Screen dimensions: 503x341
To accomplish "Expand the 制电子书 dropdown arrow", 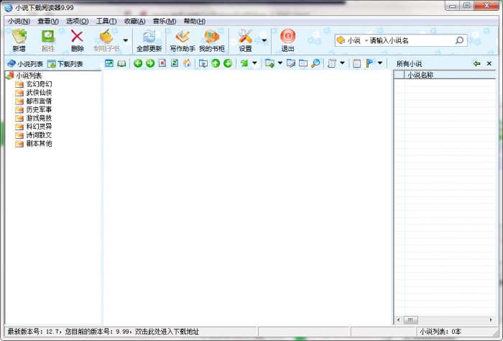I will tap(126, 40).
